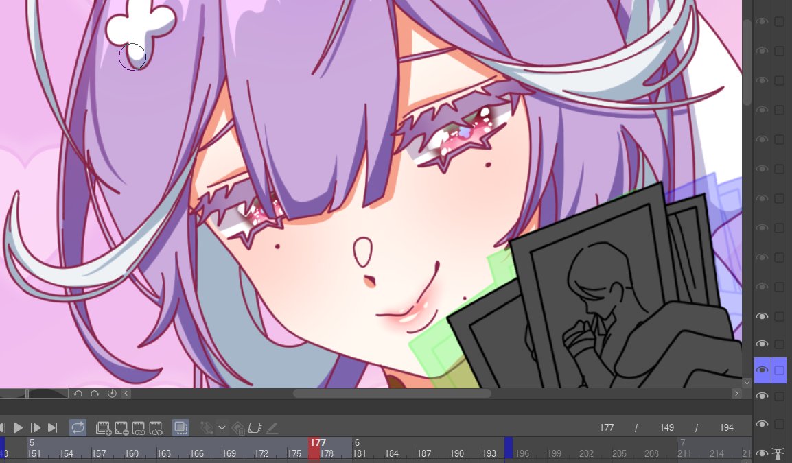The height and width of the screenshot is (463, 792).
Task: Click the page-curl icon in timeline toolbar
Action: (255, 427)
